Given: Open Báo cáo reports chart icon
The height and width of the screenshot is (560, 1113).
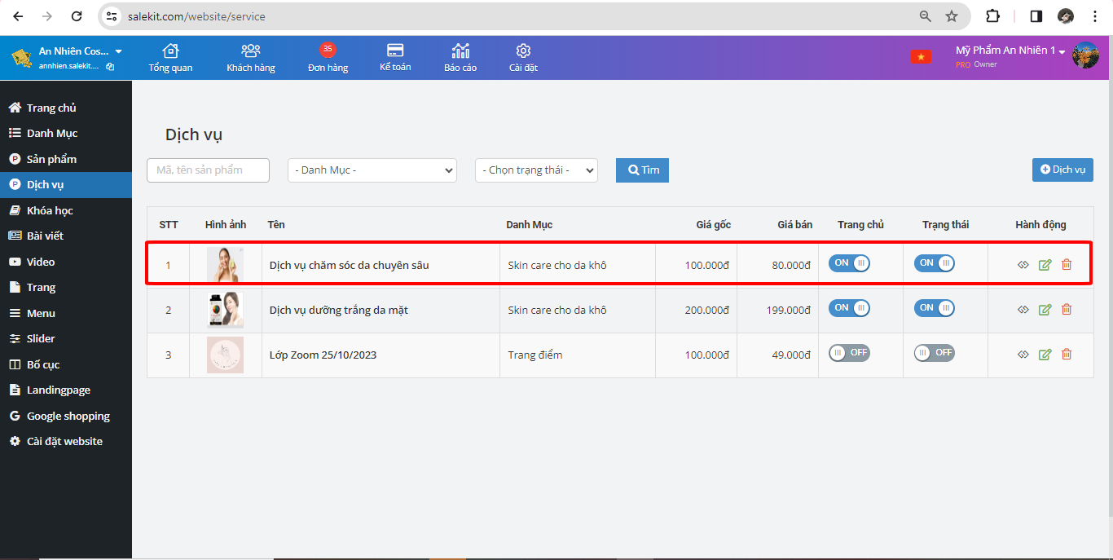Looking at the screenshot, I should [x=460, y=51].
